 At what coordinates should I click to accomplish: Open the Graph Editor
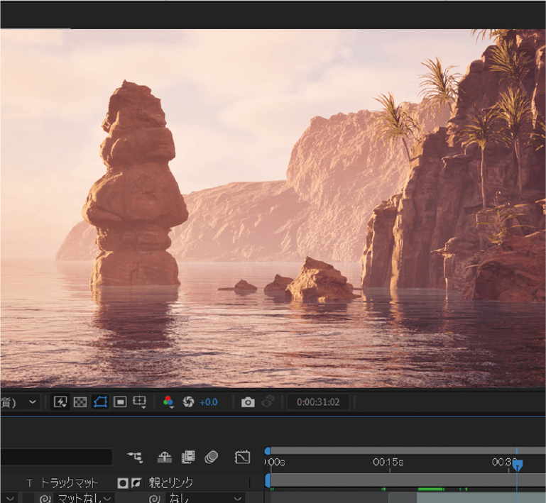(242, 458)
